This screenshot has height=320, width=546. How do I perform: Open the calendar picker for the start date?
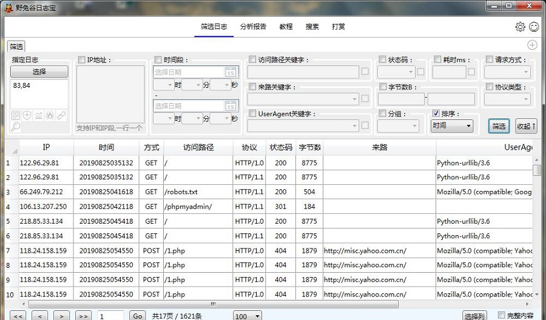pos(231,72)
